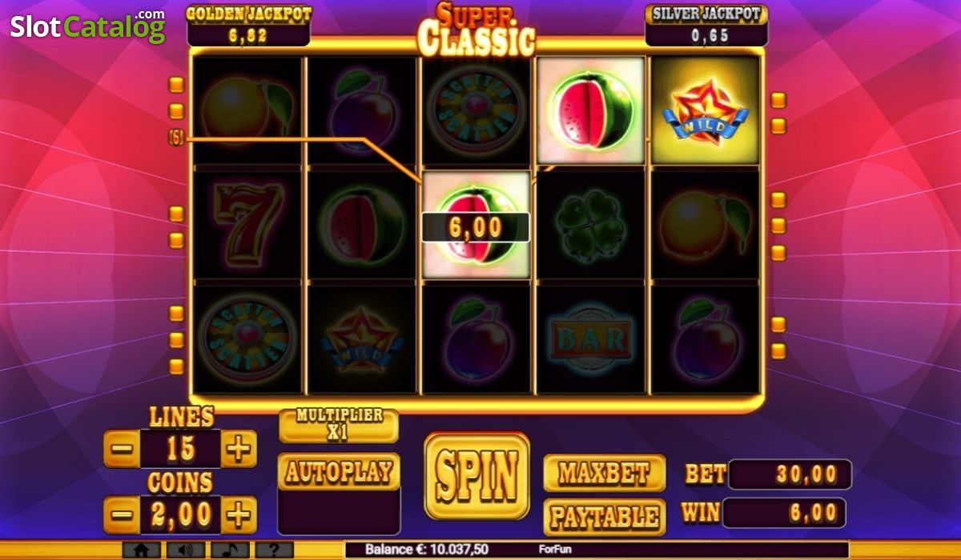Increase lines with the plus button
Image resolution: width=961 pixels, height=560 pixels.
click(x=239, y=449)
